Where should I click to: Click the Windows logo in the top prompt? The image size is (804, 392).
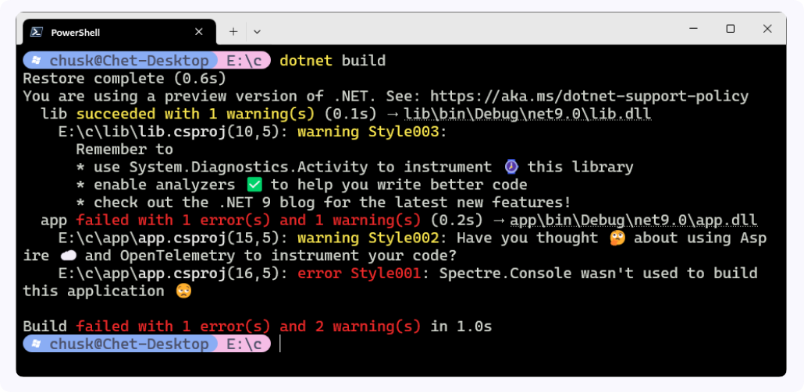coord(37,61)
